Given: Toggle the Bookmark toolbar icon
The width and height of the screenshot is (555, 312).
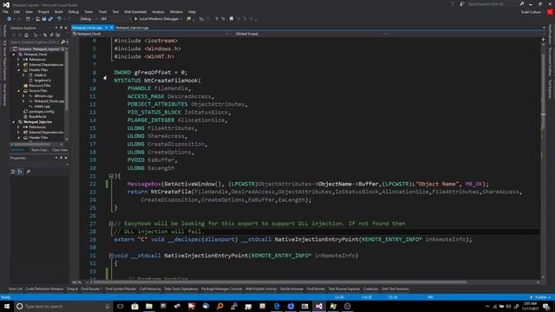Looking at the screenshot, I should (x=232, y=19).
